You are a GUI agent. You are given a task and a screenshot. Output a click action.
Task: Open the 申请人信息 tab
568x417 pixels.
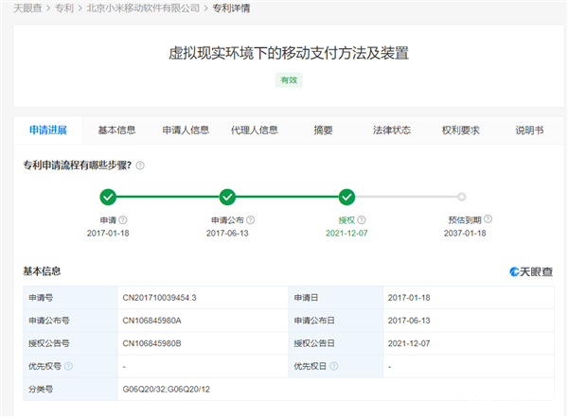pyautogui.click(x=185, y=130)
